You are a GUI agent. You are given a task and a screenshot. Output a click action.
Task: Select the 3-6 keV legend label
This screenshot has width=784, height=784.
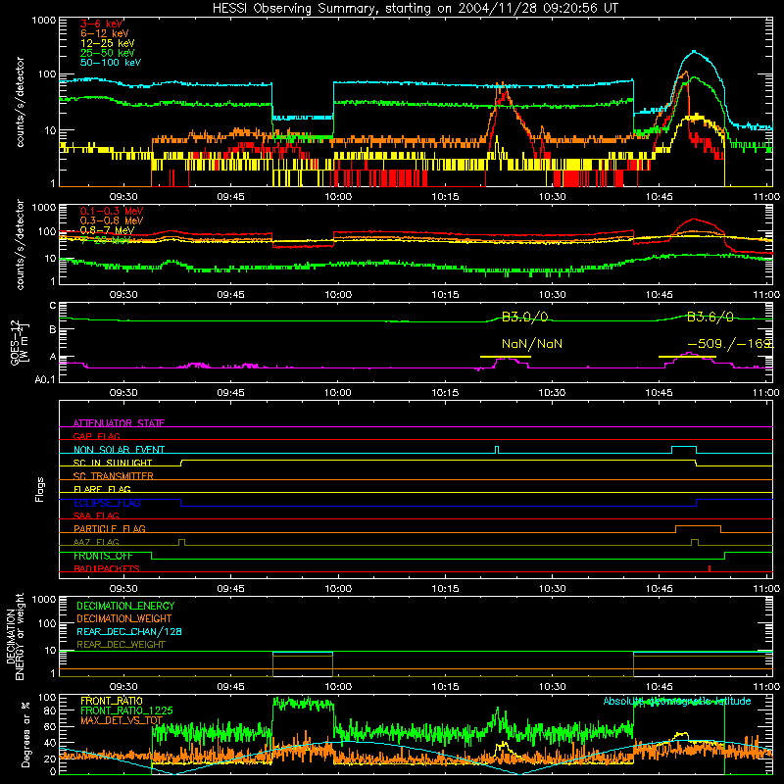tap(101, 24)
